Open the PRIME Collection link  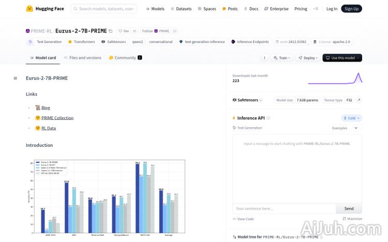(57, 118)
